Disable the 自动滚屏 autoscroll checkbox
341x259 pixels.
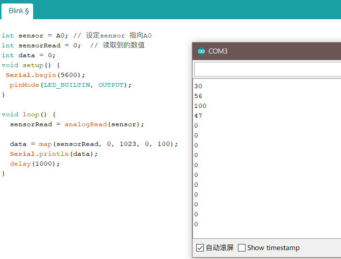[x=200, y=248]
